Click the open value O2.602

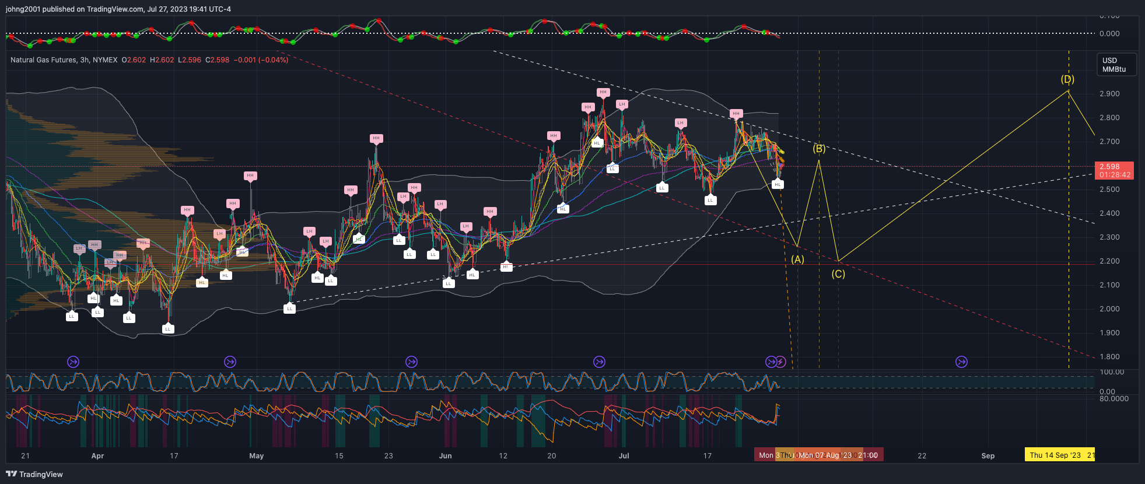click(134, 59)
